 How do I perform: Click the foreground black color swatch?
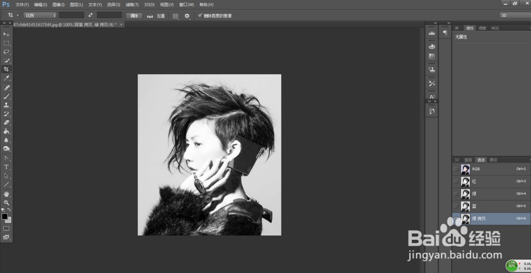pos(4,216)
